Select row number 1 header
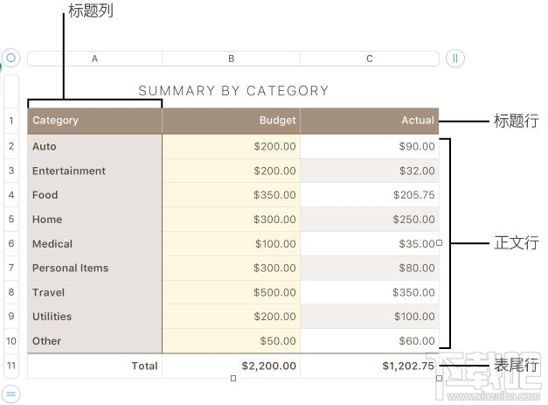 point(11,121)
